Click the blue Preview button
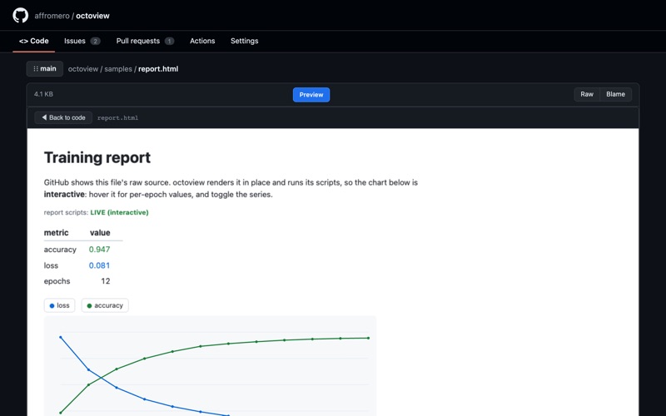This screenshot has height=416, width=666. (311, 95)
